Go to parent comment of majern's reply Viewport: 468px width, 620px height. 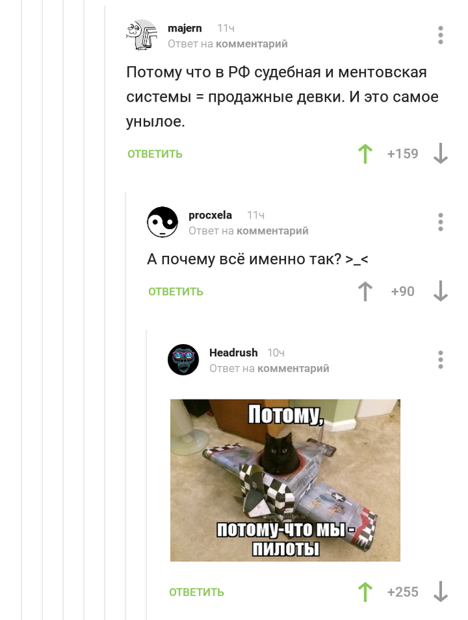251,44
